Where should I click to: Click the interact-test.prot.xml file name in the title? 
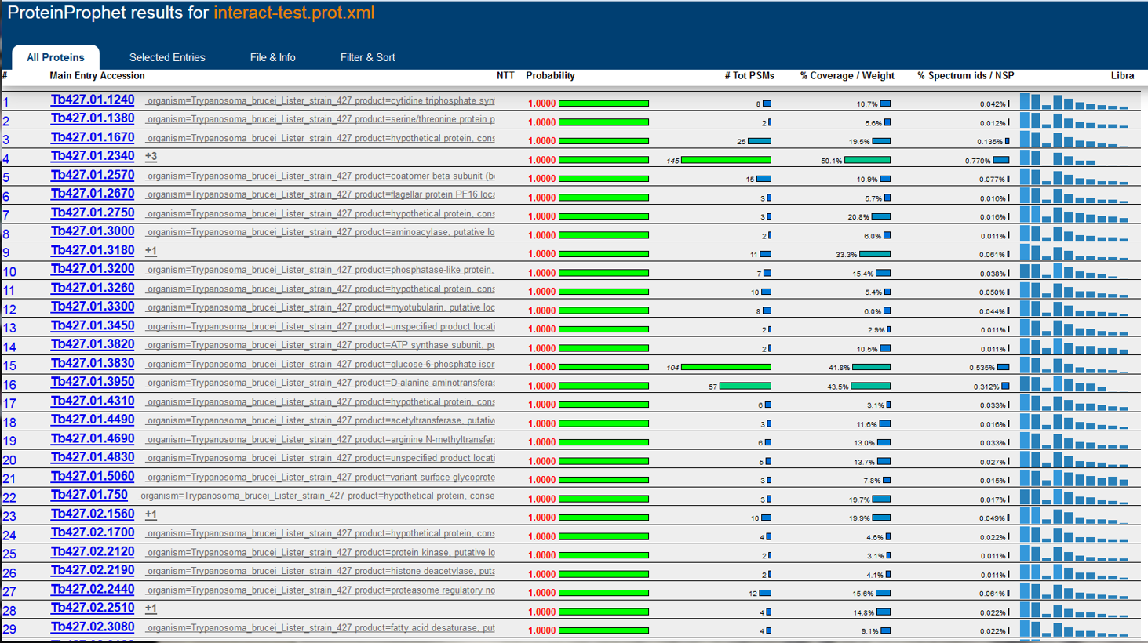(293, 13)
